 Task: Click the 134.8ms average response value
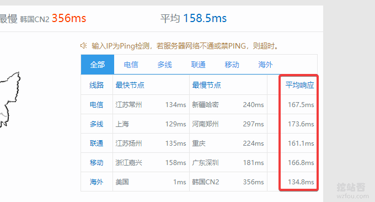tap(301, 182)
